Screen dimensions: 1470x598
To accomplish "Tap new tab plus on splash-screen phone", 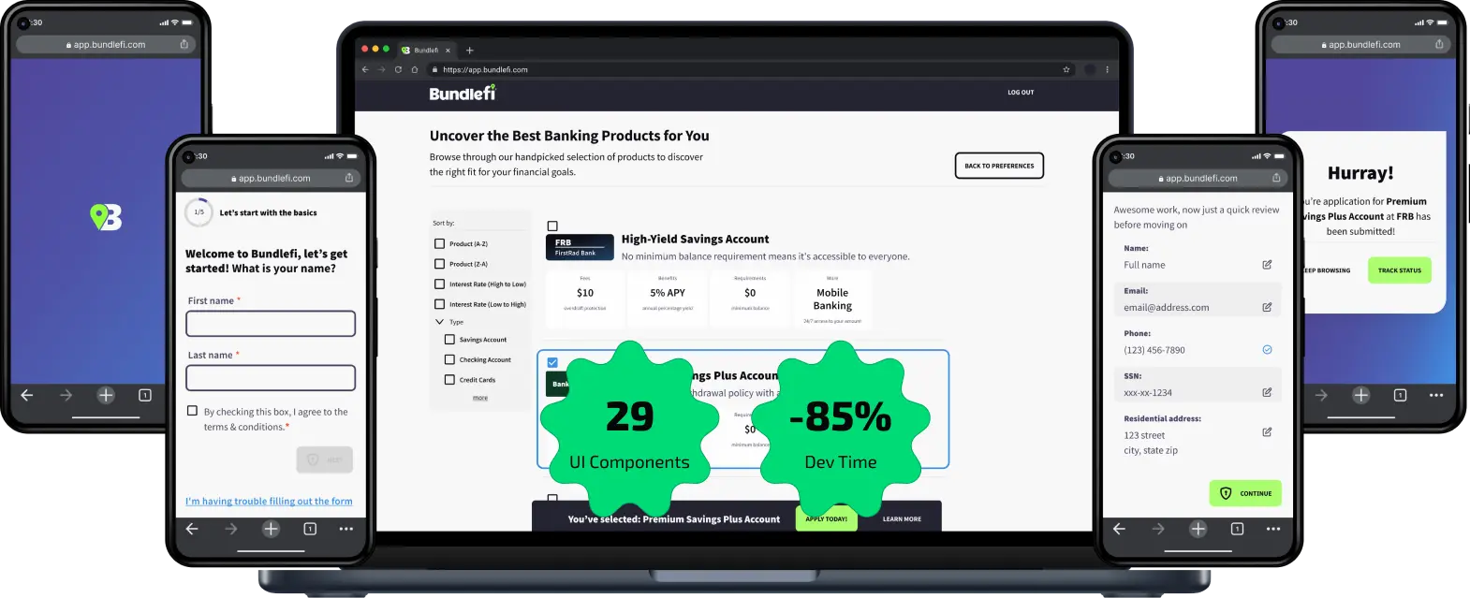I will [106, 395].
